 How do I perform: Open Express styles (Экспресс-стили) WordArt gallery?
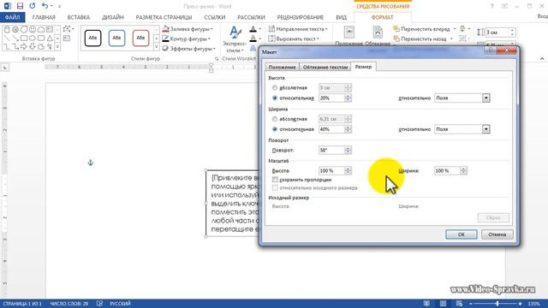pos(234,39)
